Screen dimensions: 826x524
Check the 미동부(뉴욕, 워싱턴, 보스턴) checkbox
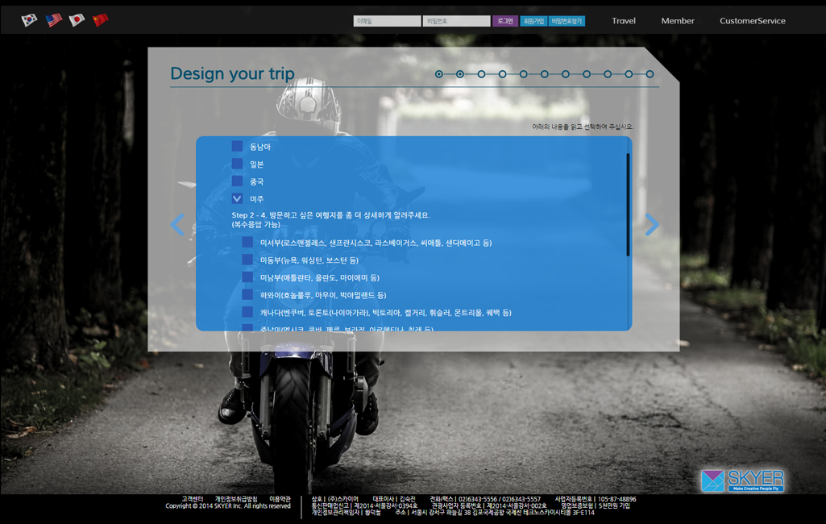[x=247, y=260]
